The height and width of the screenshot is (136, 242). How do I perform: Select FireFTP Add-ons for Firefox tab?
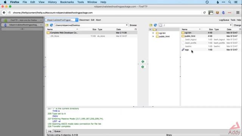tap(22, 20)
